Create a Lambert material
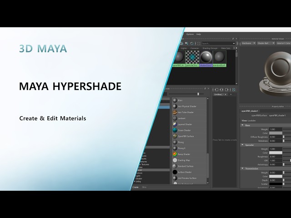The image size is (291, 218). (x=189, y=118)
